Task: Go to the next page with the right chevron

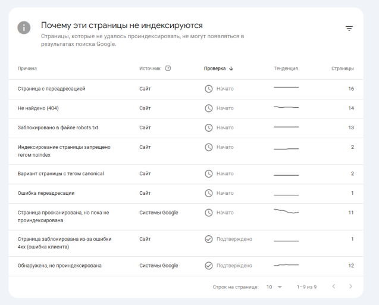Action: 350,287
